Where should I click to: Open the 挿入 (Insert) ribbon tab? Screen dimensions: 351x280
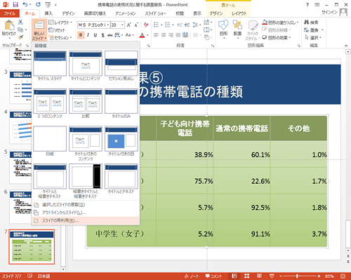tap(48, 13)
